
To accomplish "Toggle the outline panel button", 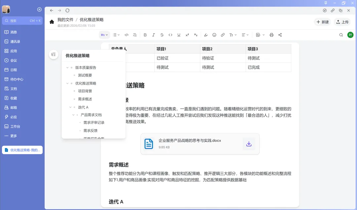I will coord(54,55).
